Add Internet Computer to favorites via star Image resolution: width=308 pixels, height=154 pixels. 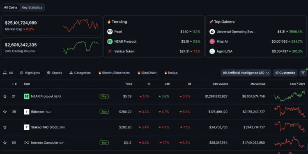[5, 143]
